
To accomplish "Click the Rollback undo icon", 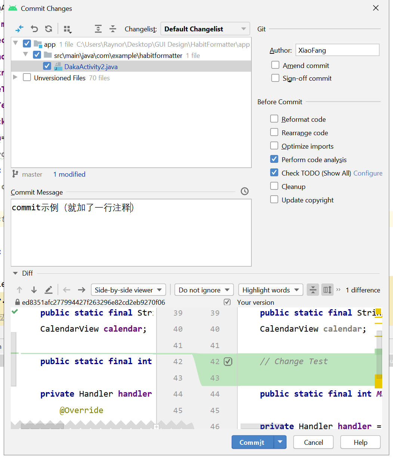I will tap(34, 29).
